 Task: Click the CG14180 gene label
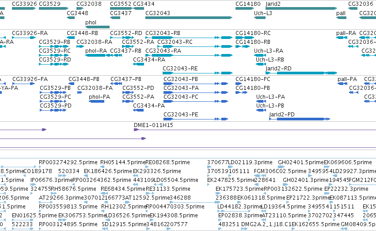(248, 4)
